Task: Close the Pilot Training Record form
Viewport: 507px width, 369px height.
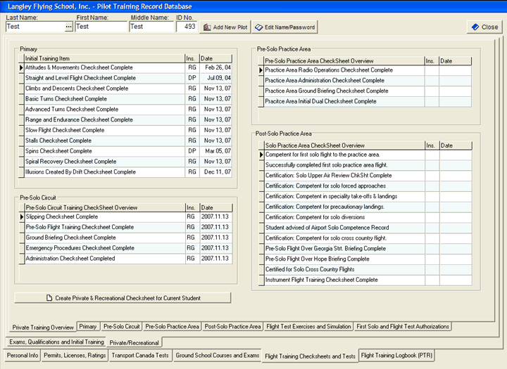Action: pyautogui.click(x=484, y=27)
